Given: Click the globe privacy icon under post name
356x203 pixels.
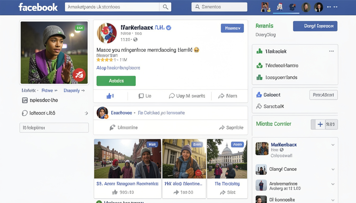Looking at the screenshot, I should click(135, 40).
